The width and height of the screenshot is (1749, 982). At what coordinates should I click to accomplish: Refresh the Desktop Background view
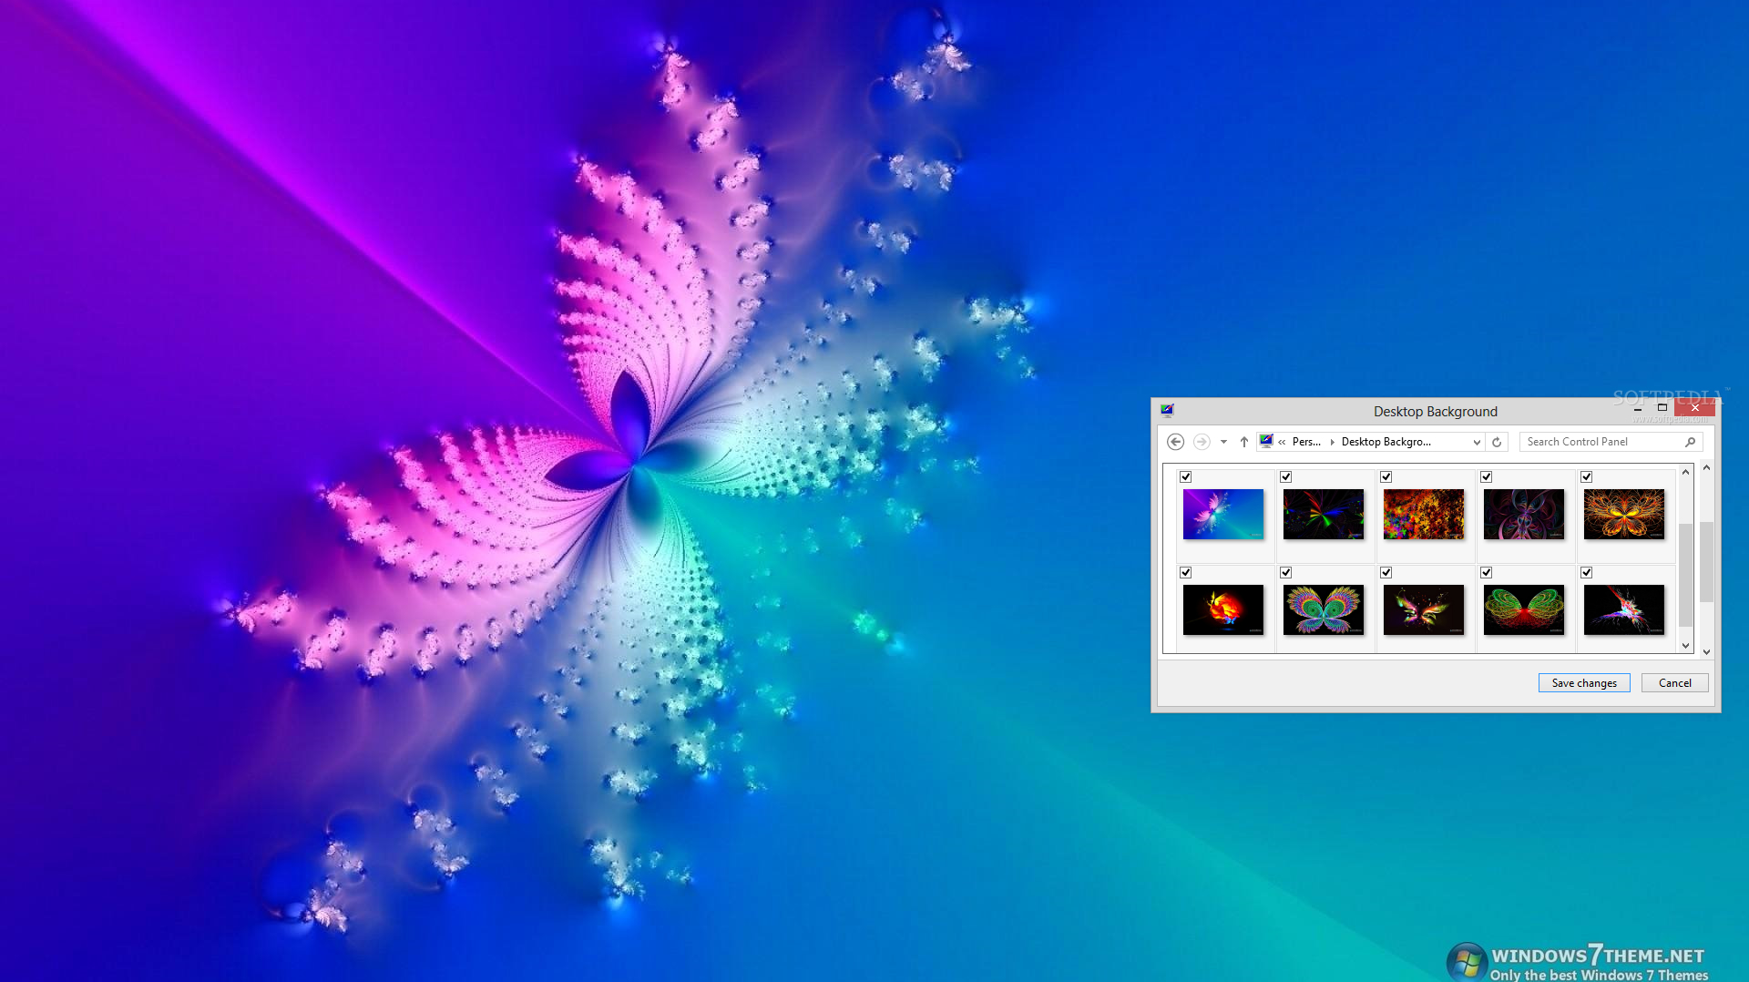coord(1497,442)
